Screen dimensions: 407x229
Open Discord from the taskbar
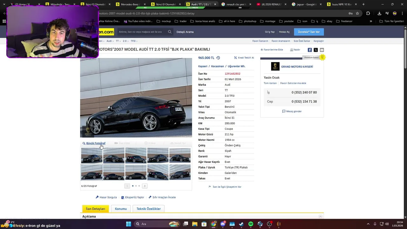pos(223,224)
